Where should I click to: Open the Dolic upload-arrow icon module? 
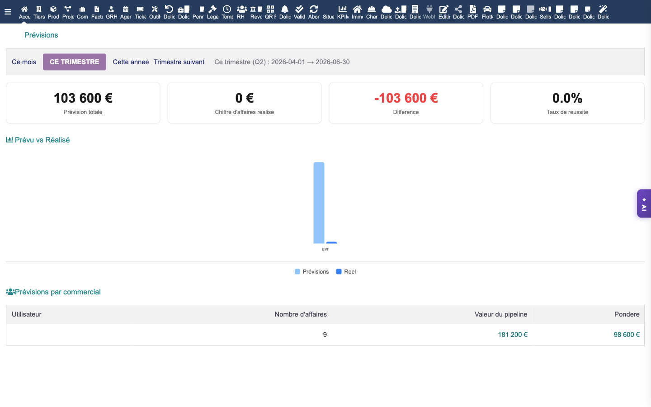tap(401, 12)
